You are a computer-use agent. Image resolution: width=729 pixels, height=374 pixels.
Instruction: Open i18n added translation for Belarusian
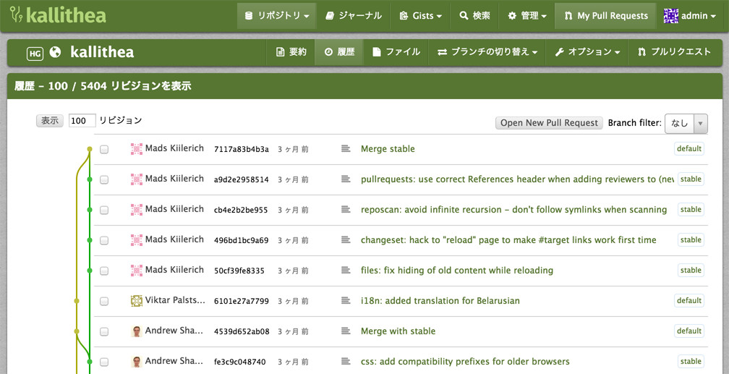point(440,300)
